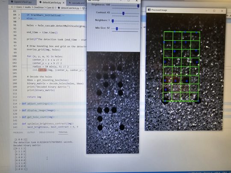Viewport: 231px width, 173px height.
Task: Click the highlighted 'circle' word on line 104
Action: click(x=42, y=70)
